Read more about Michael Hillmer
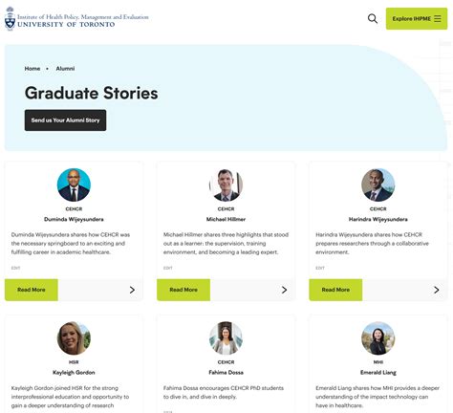Image resolution: width=453 pixels, height=413 pixels. [x=183, y=290]
